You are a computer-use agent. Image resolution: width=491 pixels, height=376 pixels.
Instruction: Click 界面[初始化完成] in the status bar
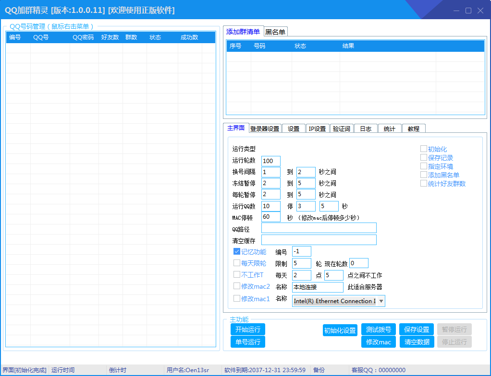(25, 370)
